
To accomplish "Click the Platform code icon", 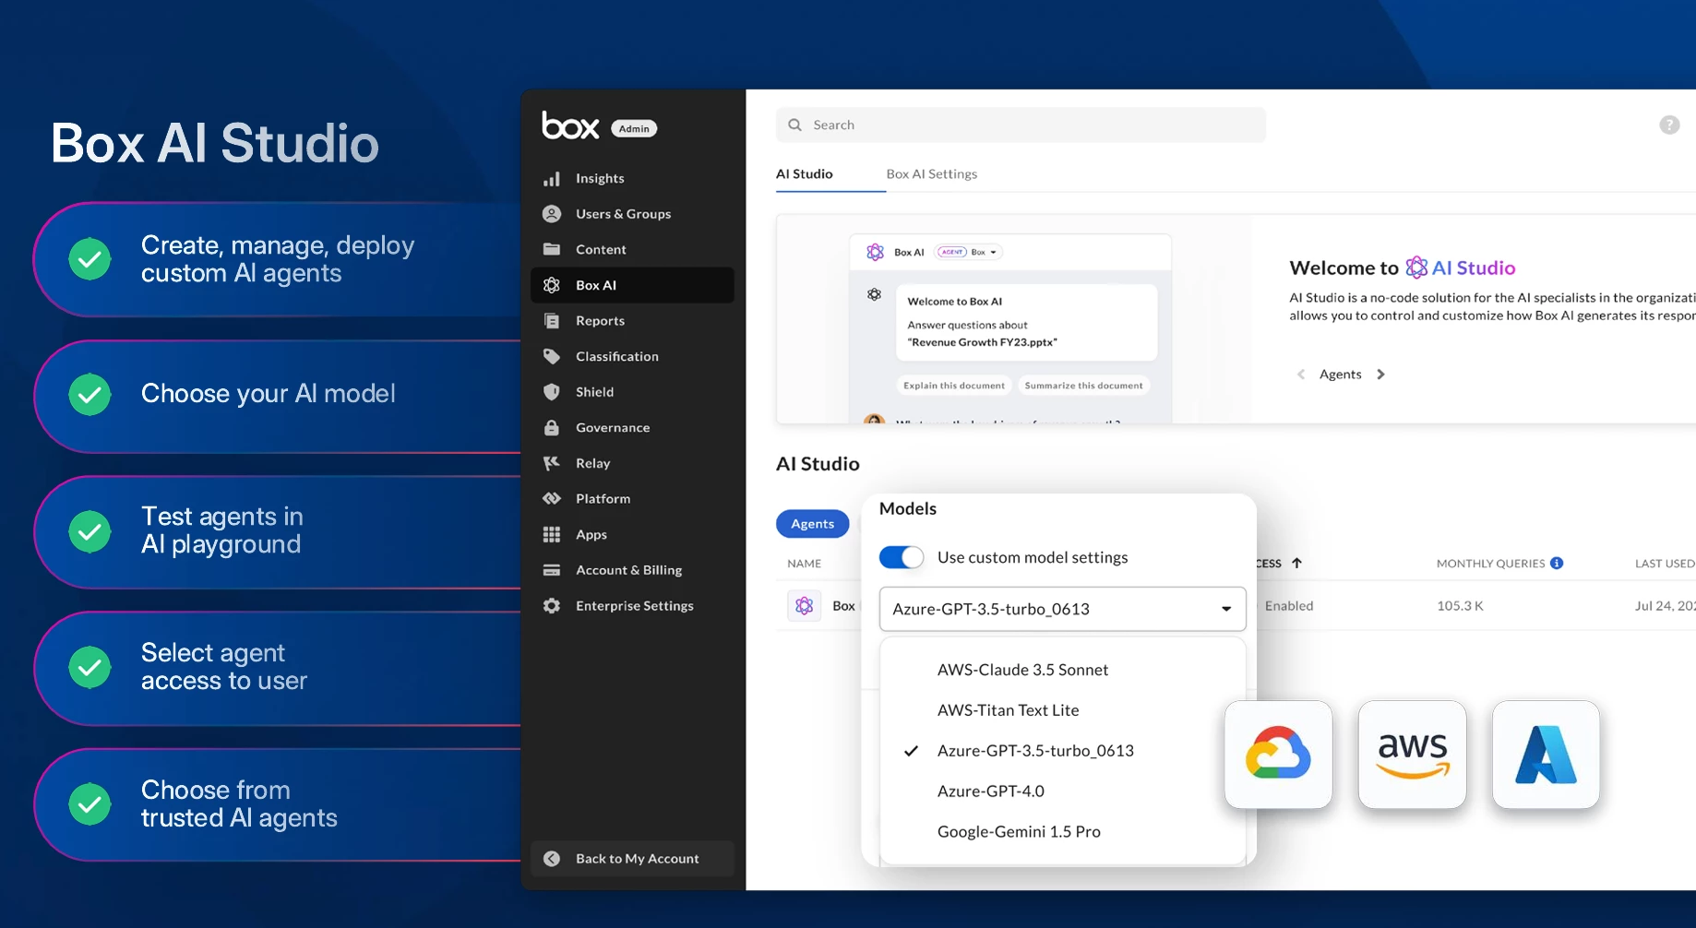I will tap(552, 499).
